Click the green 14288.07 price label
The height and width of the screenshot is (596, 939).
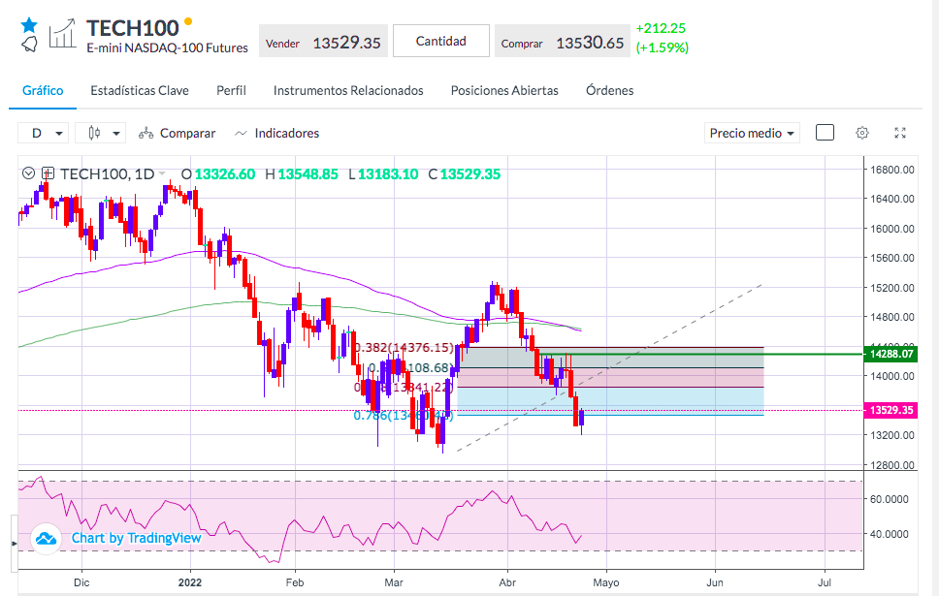(890, 355)
